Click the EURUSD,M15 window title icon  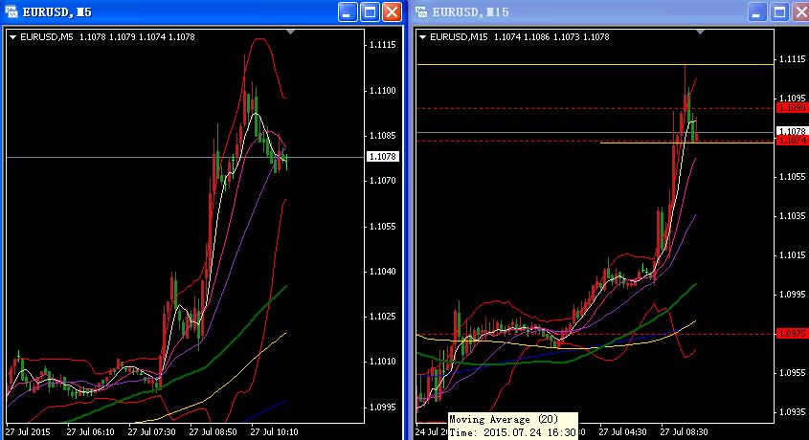(x=421, y=11)
